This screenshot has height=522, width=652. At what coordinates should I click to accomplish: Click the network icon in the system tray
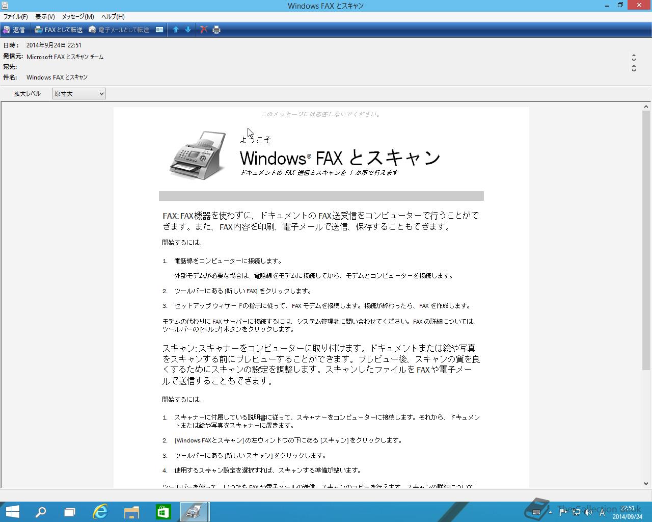[576, 512]
